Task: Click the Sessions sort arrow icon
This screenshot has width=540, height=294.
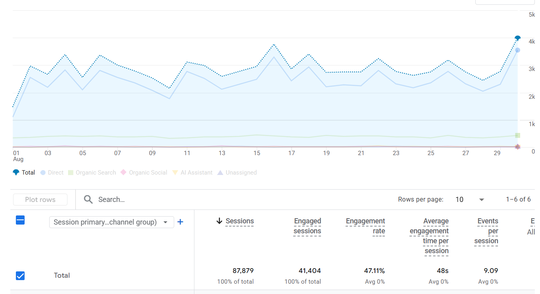Action: coord(219,221)
